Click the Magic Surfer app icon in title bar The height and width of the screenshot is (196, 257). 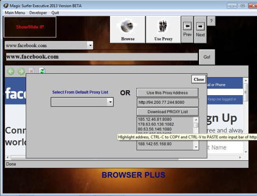coord(6,6)
